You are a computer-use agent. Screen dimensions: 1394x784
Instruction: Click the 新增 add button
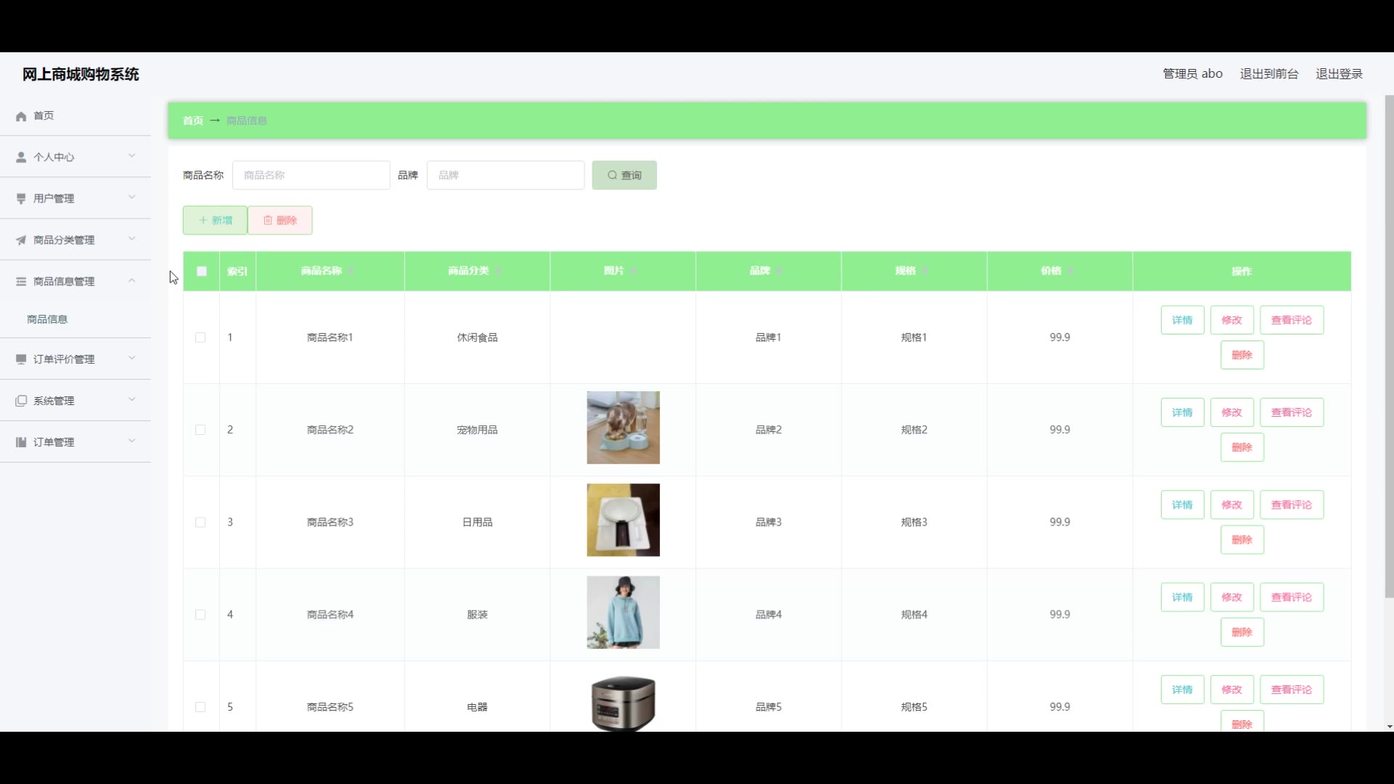[215, 221]
